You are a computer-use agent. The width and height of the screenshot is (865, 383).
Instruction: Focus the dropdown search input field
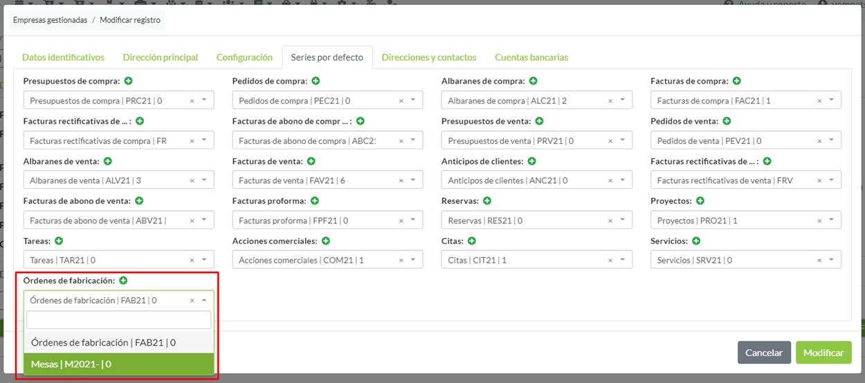[118, 320]
